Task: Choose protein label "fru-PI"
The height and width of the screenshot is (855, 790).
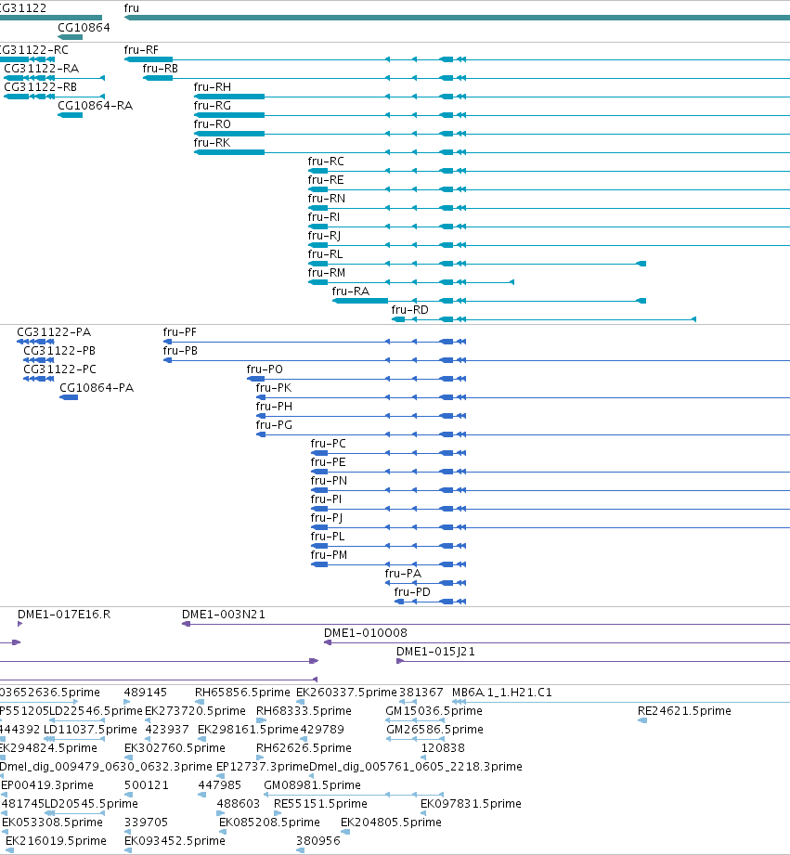Action: pyautogui.click(x=326, y=499)
